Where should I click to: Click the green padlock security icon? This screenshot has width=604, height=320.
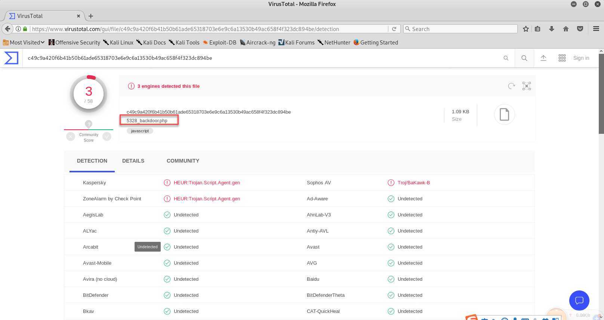pos(25,29)
